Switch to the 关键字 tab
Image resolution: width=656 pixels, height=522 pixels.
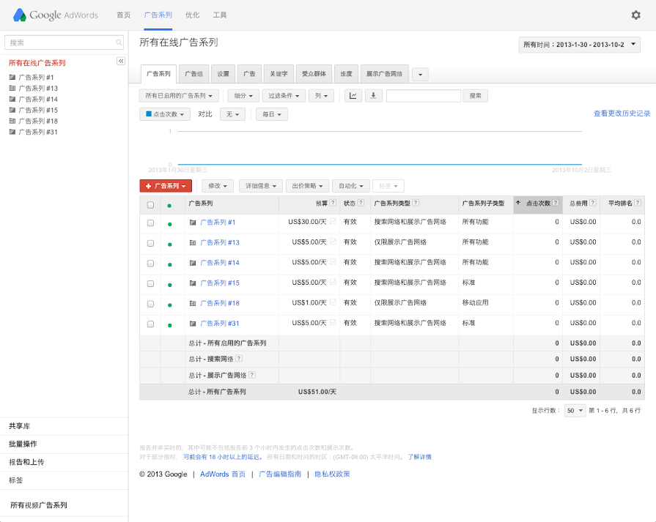click(x=279, y=74)
